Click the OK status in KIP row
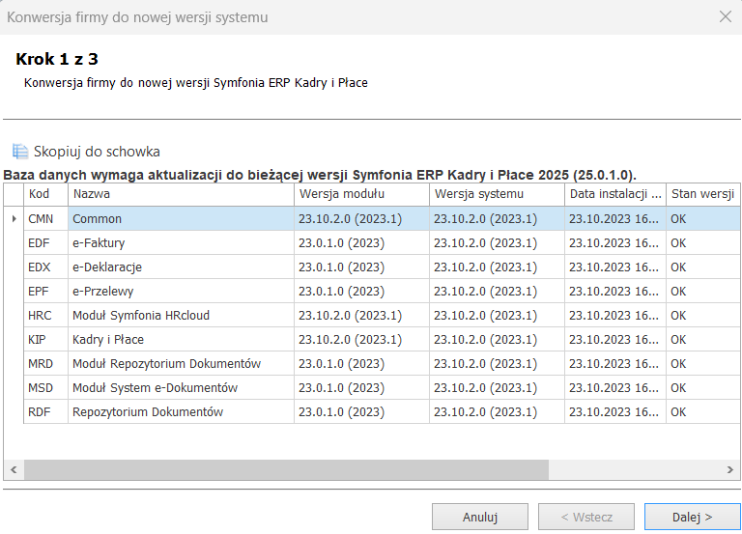742x534 pixels. pos(702,339)
